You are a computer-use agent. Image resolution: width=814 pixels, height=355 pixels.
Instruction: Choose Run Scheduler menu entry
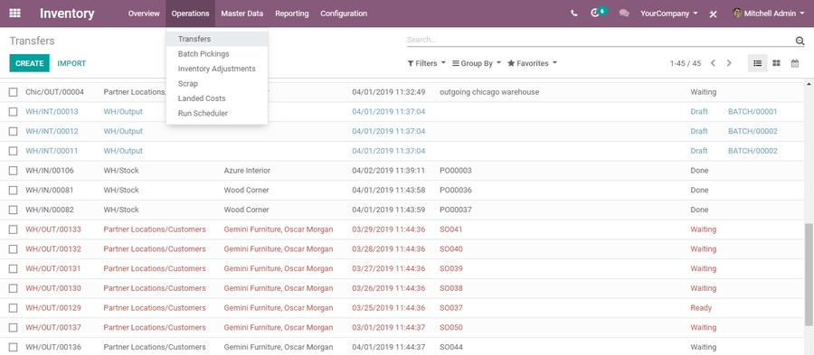(217, 113)
